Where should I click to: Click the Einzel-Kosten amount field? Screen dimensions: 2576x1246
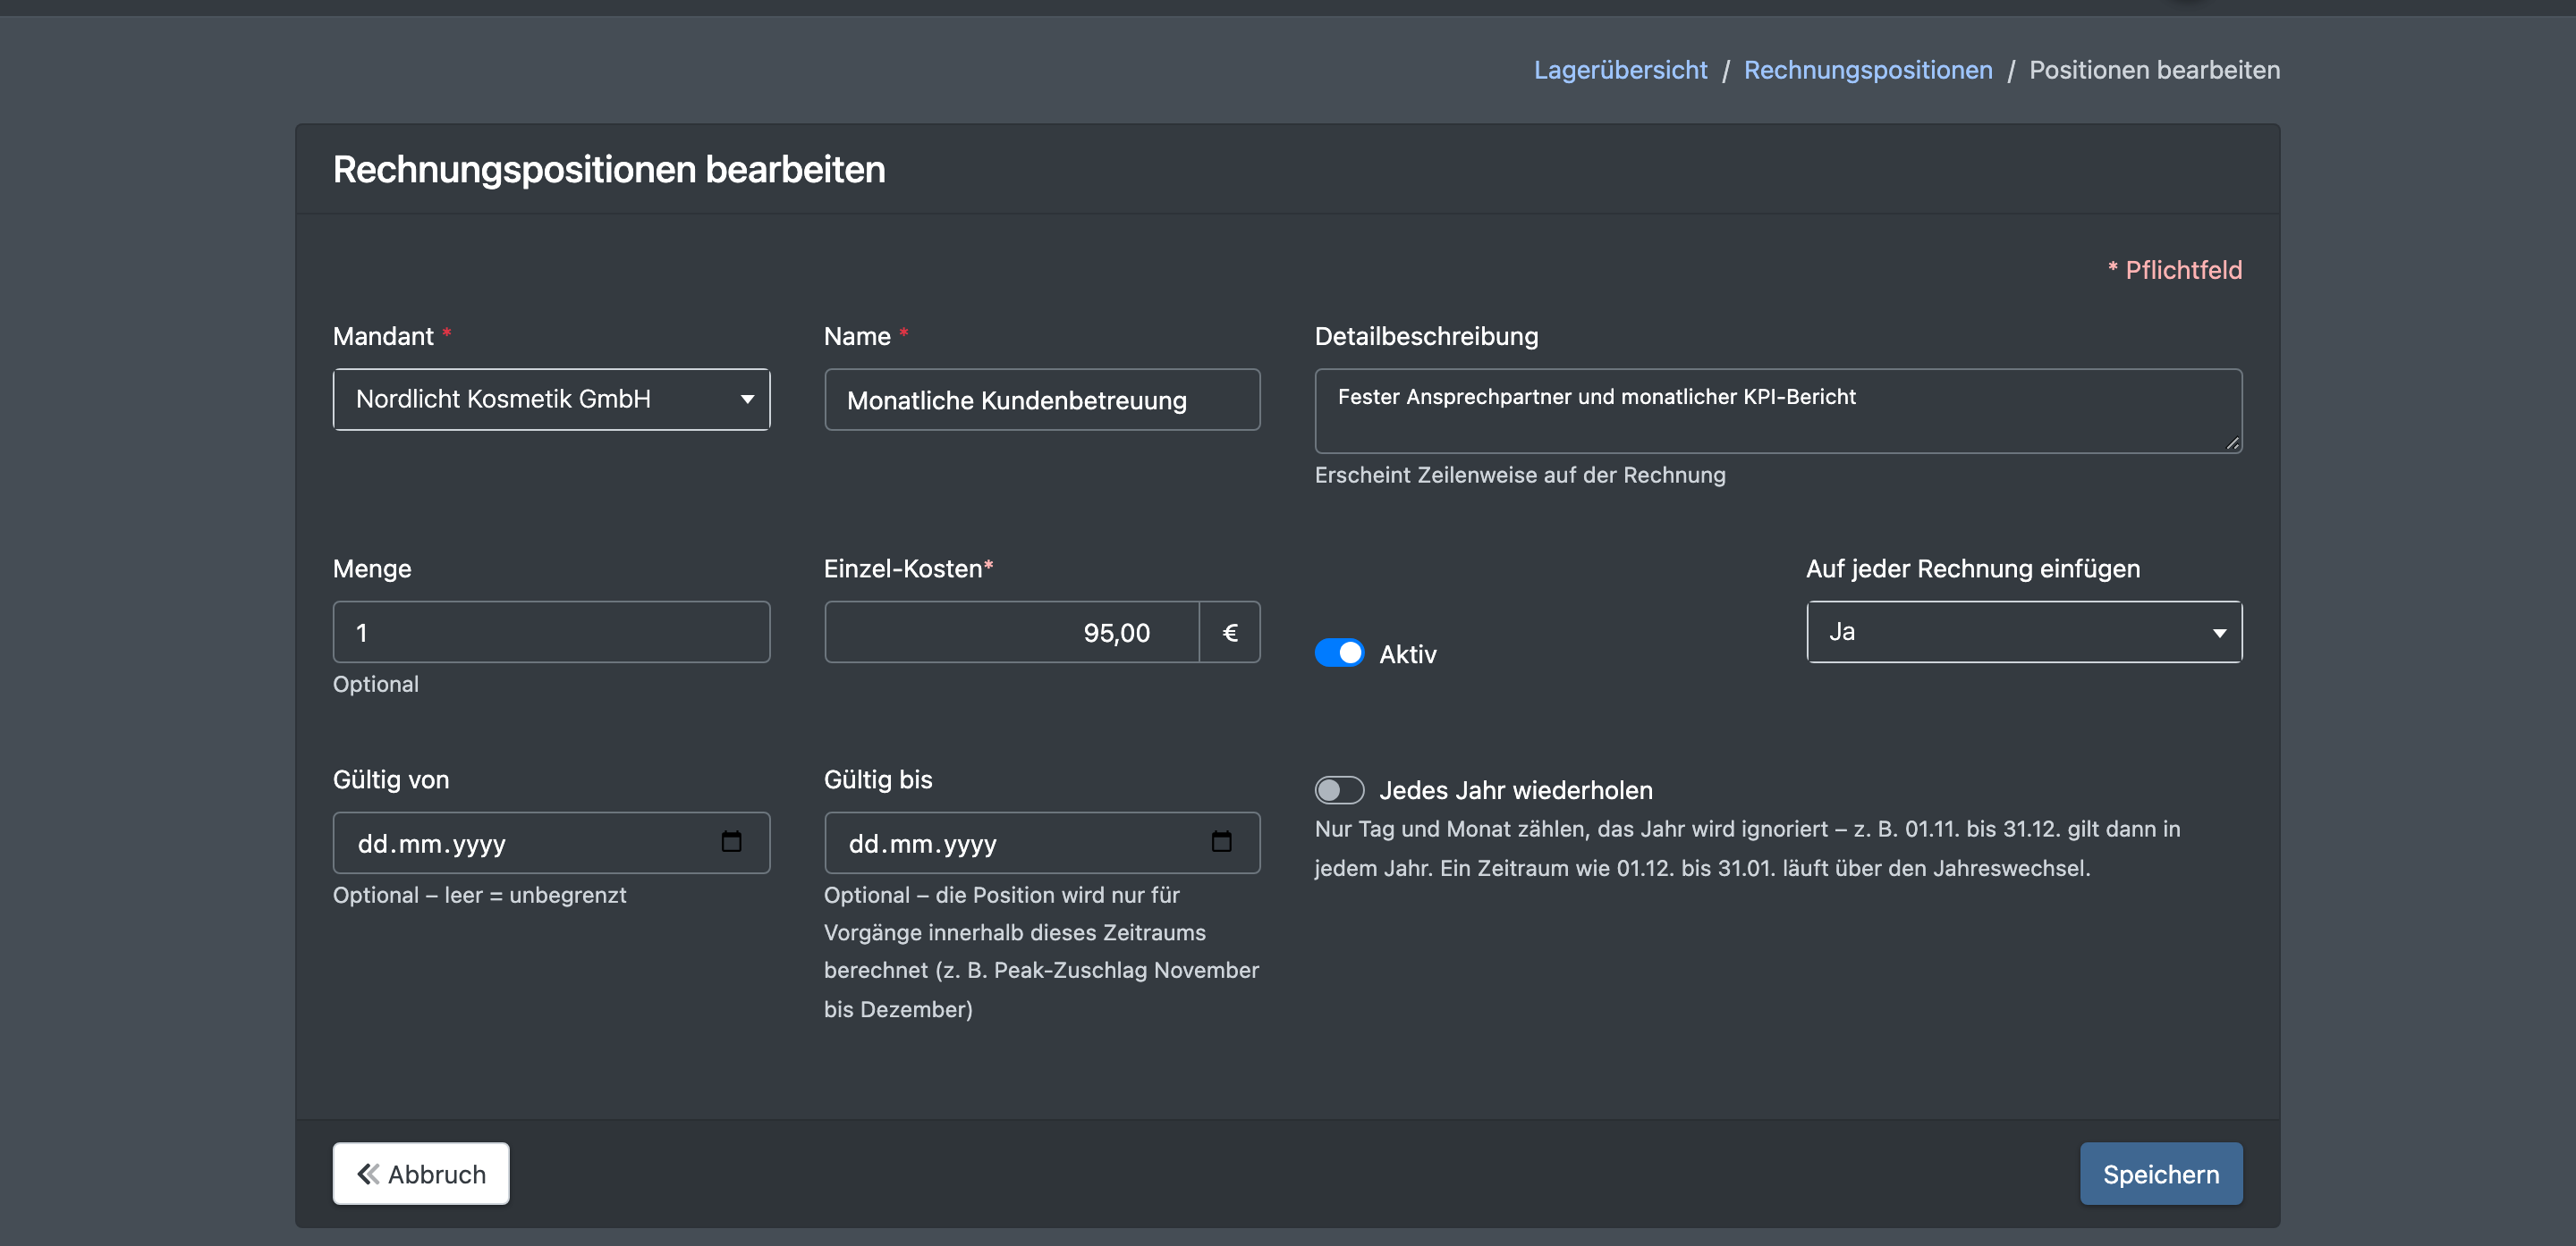[1011, 632]
